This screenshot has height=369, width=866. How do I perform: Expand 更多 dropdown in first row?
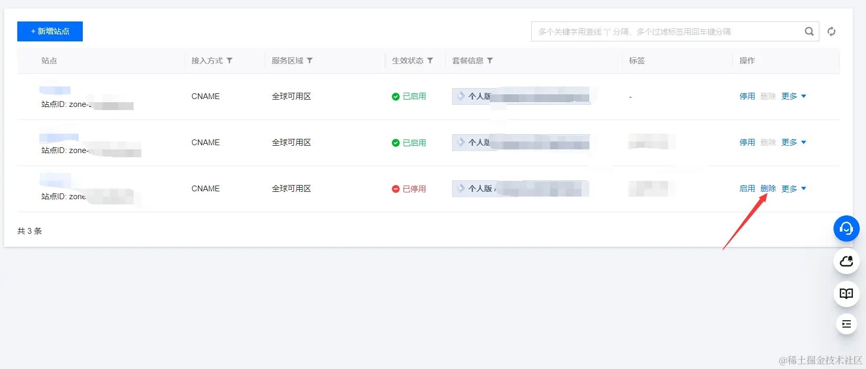(x=794, y=96)
